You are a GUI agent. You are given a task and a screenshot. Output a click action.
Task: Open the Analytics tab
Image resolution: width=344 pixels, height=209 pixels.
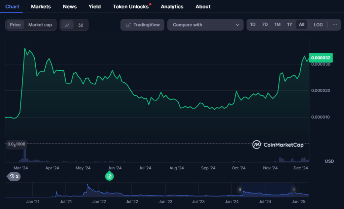172,7
